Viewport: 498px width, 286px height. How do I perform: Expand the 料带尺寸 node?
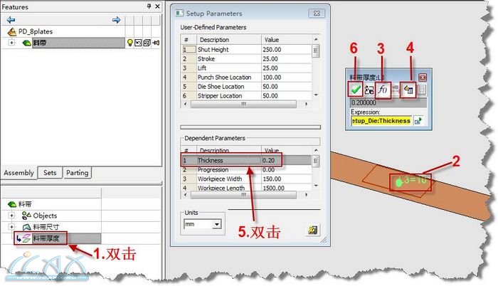point(11,227)
